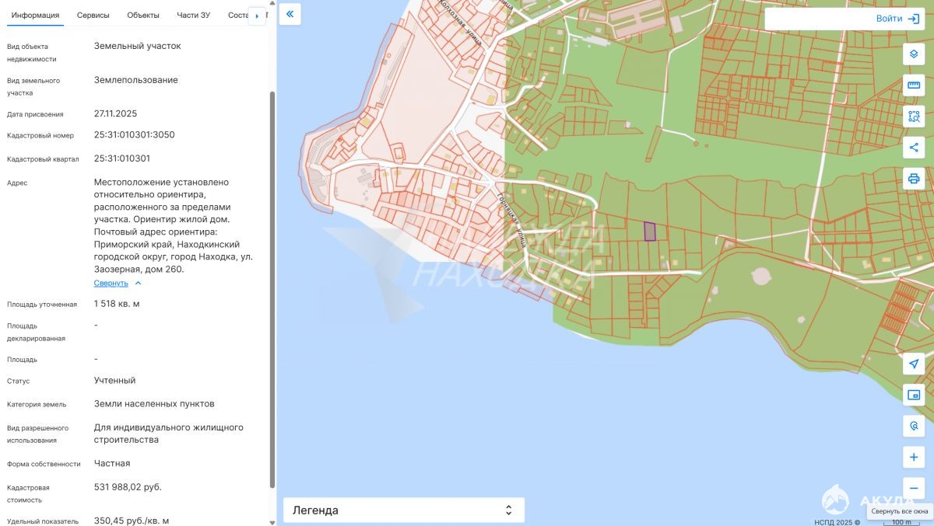This screenshot has height=526, width=934.
Task: Open the map layers panel
Action: (914, 54)
